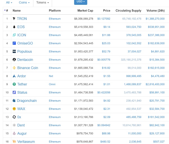Open the ICON token page link
The height and width of the screenshot is (144, 169).
pos(22,35)
